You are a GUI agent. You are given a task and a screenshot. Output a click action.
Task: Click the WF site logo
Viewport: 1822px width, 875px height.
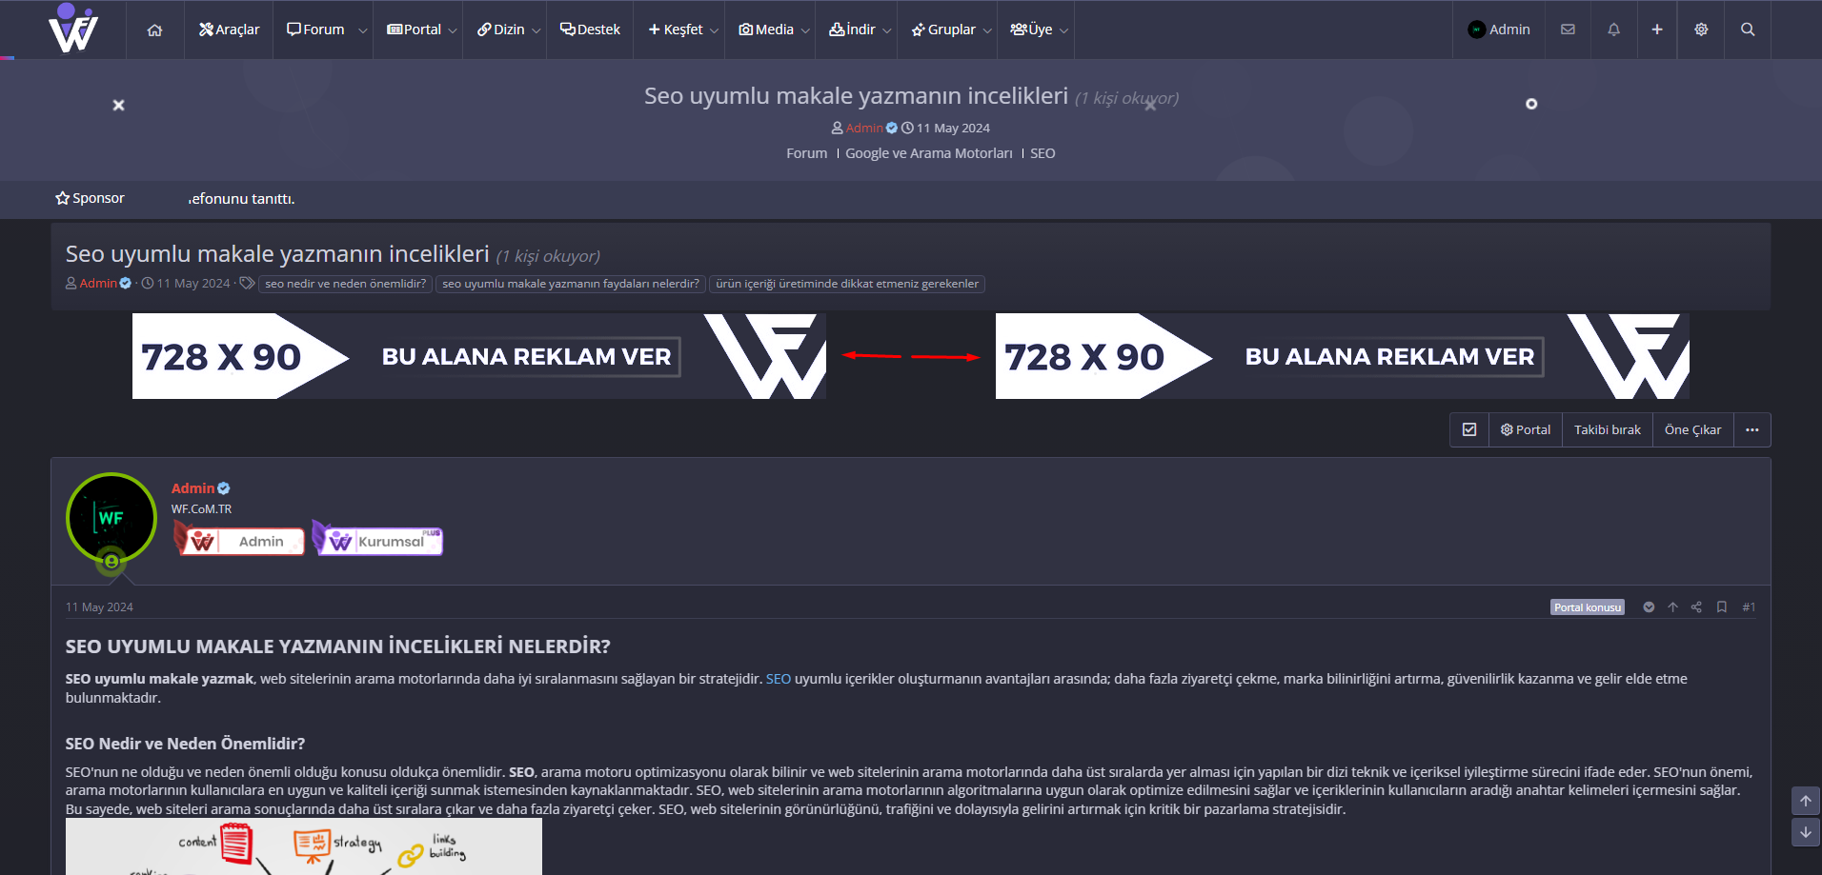pyautogui.click(x=72, y=29)
